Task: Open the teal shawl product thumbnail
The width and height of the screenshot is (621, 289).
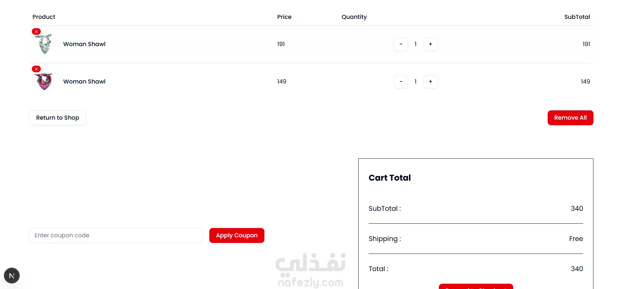Action: click(x=45, y=44)
